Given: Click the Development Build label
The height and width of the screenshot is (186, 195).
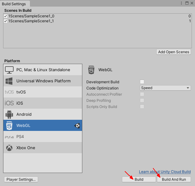Looking at the screenshot, I should pos(103,82).
